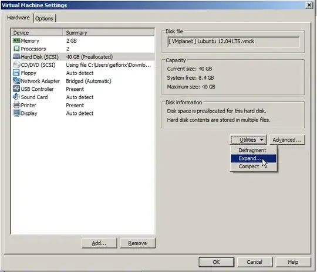
Task: Open Help for virtual machine settings
Action: click(x=293, y=262)
